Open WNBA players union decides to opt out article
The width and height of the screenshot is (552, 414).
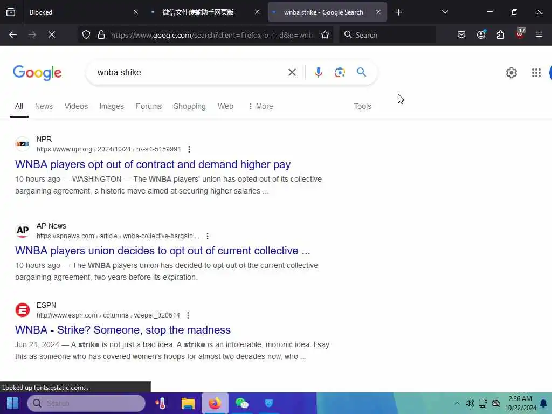click(163, 251)
